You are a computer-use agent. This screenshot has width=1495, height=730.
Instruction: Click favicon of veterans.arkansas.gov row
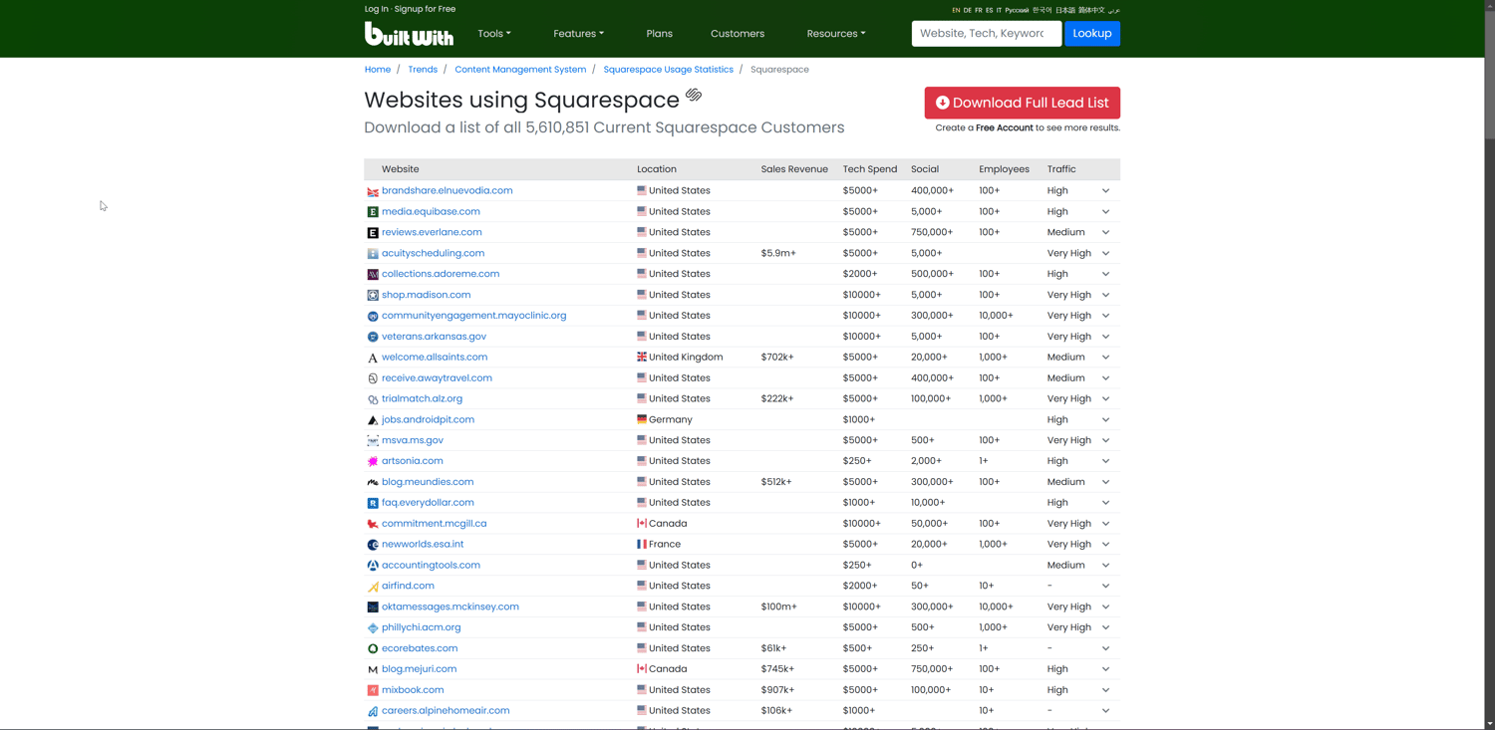point(373,337)
